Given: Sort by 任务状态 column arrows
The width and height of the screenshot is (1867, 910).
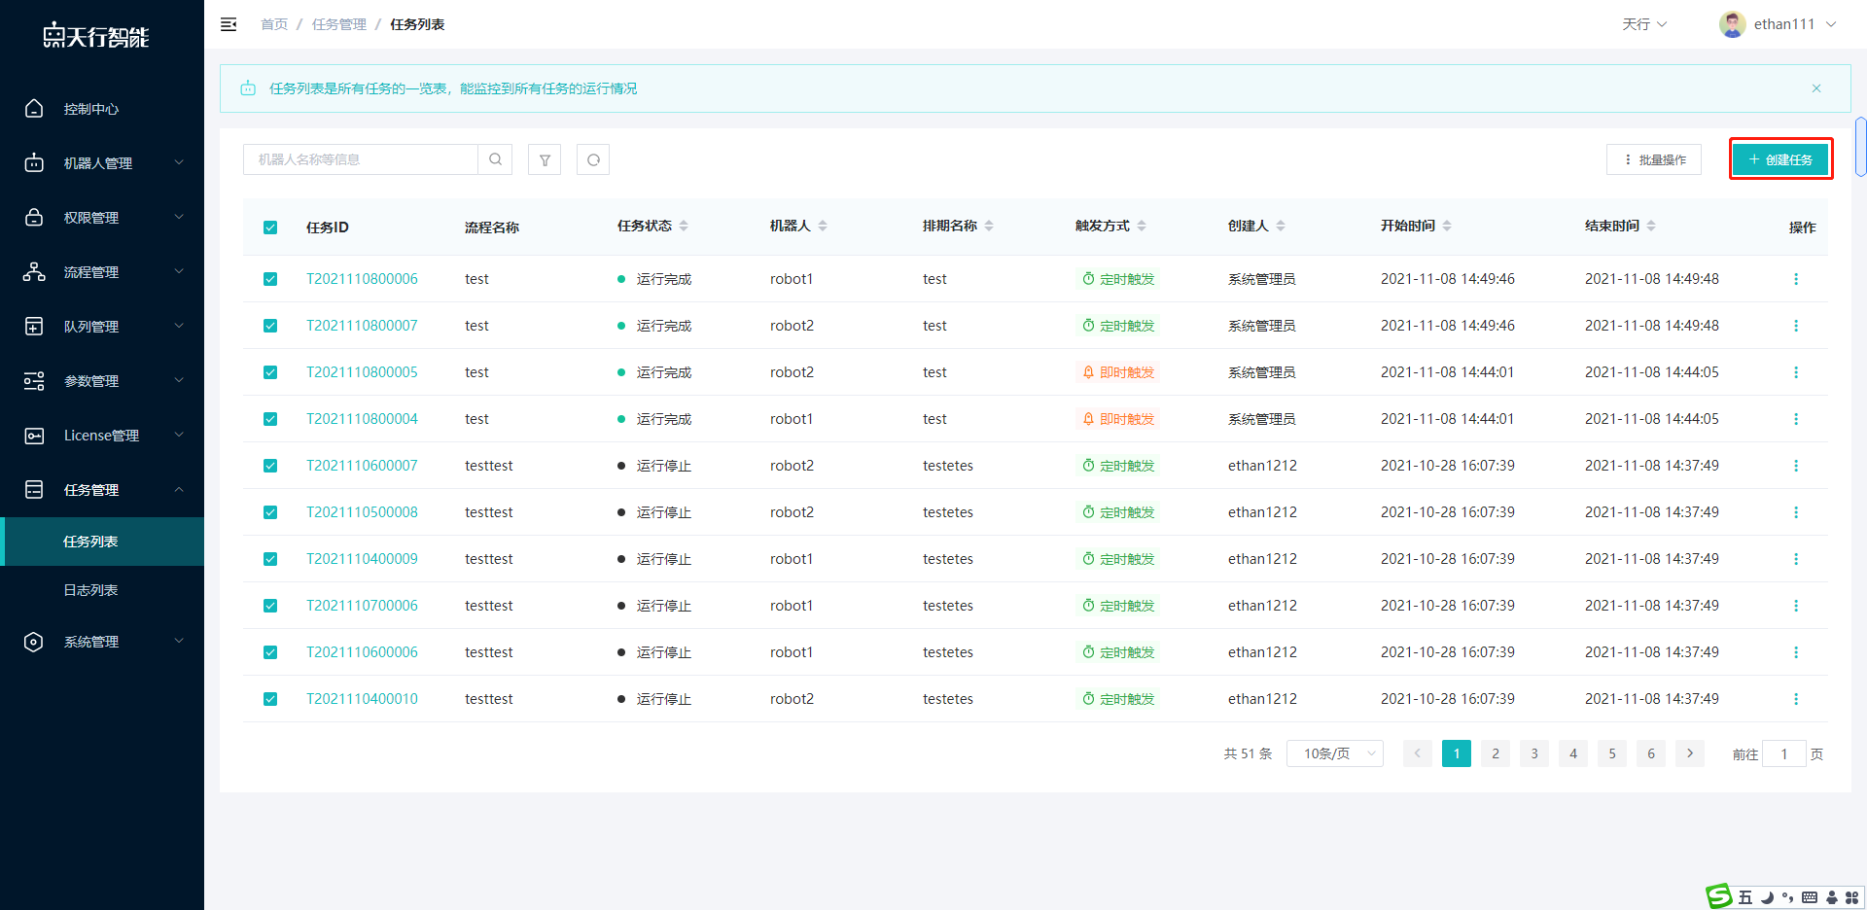Looking at the screenshot, I should [684, 226].
